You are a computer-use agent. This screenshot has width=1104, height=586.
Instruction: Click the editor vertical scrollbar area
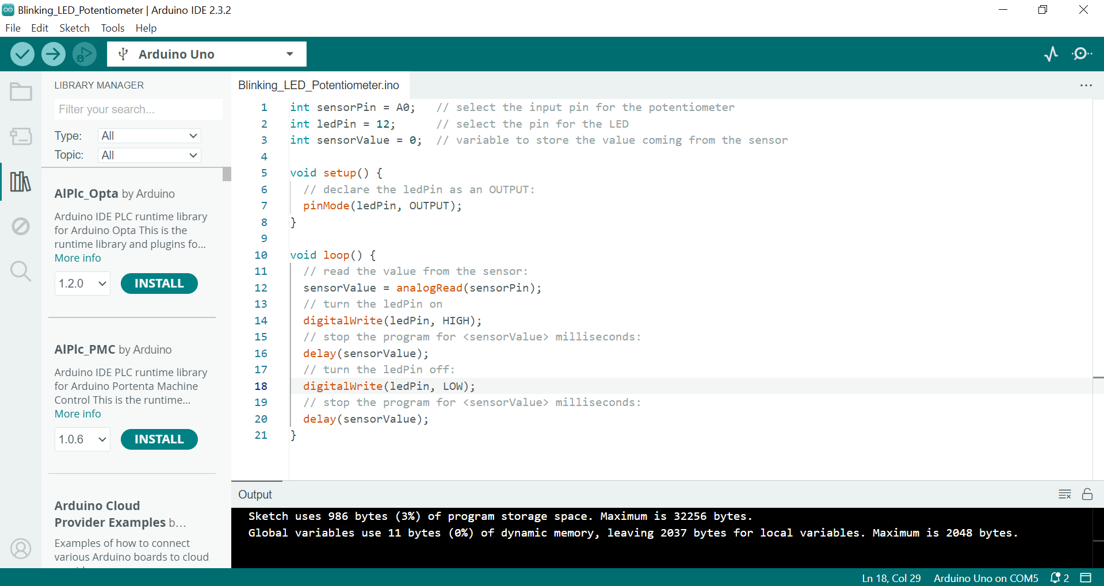(x=1098, y=289)
